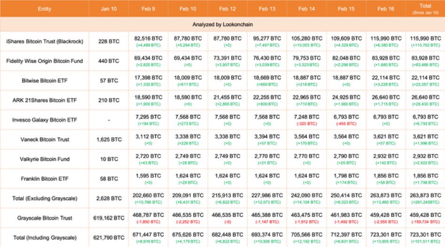Select the Fidelity Wise Origin Bitcoin Fund label
The height and width of the screenshot is (247, 445).
pos(45,61)
